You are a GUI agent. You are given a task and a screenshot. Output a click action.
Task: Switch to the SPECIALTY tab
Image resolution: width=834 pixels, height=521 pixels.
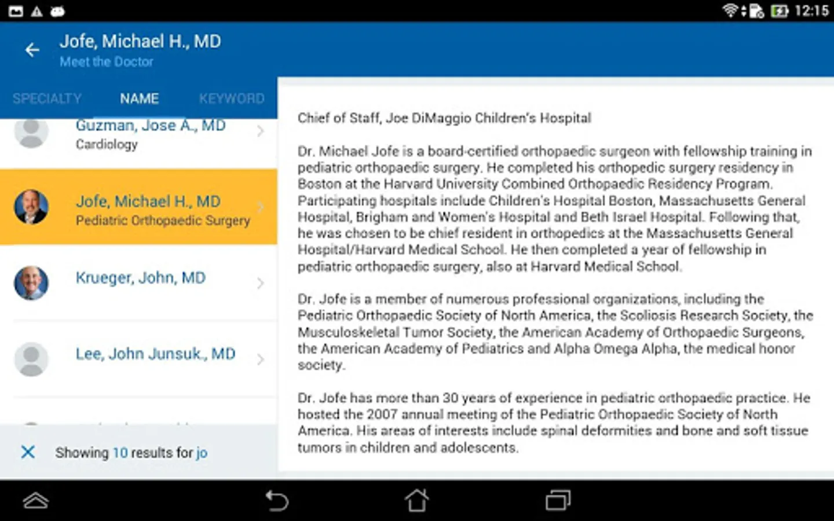pos(47,98)
